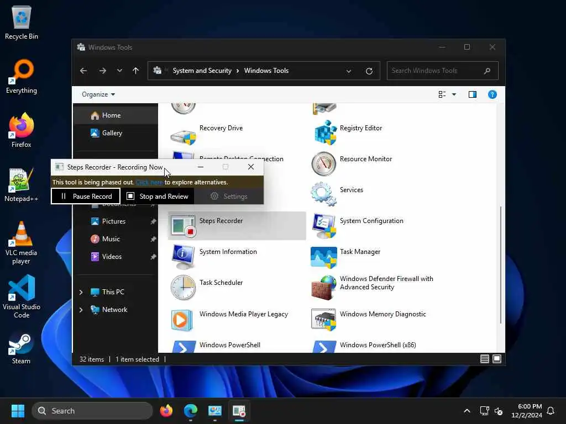Select VLC media player desktop shortcut
Viewport: 566px width, 424px height.
[22, 243]
